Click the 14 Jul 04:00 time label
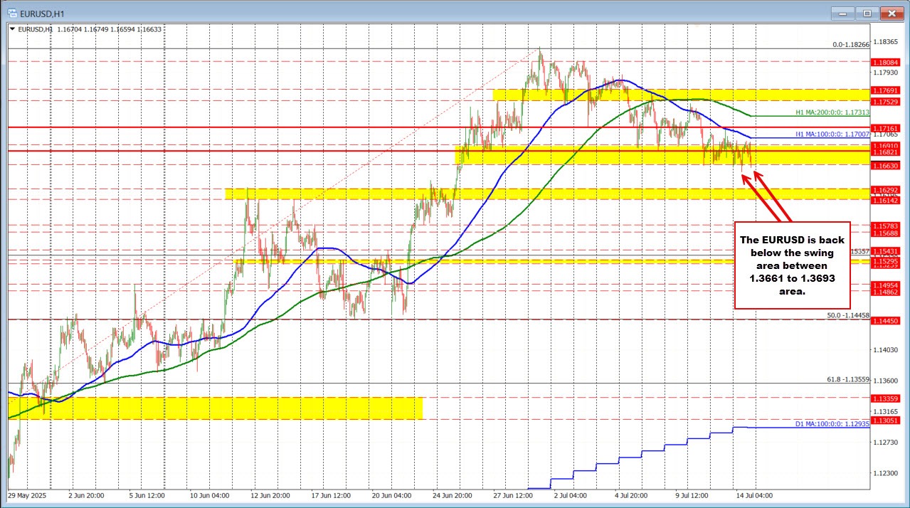Screen dimensions: 910x508 (754, 495)
